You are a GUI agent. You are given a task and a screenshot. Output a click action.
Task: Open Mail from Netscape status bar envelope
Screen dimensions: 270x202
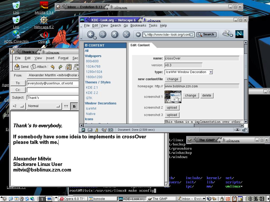(90, 130)
